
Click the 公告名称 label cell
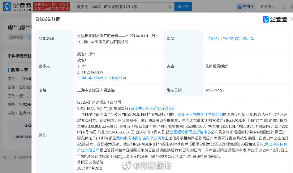55,39
